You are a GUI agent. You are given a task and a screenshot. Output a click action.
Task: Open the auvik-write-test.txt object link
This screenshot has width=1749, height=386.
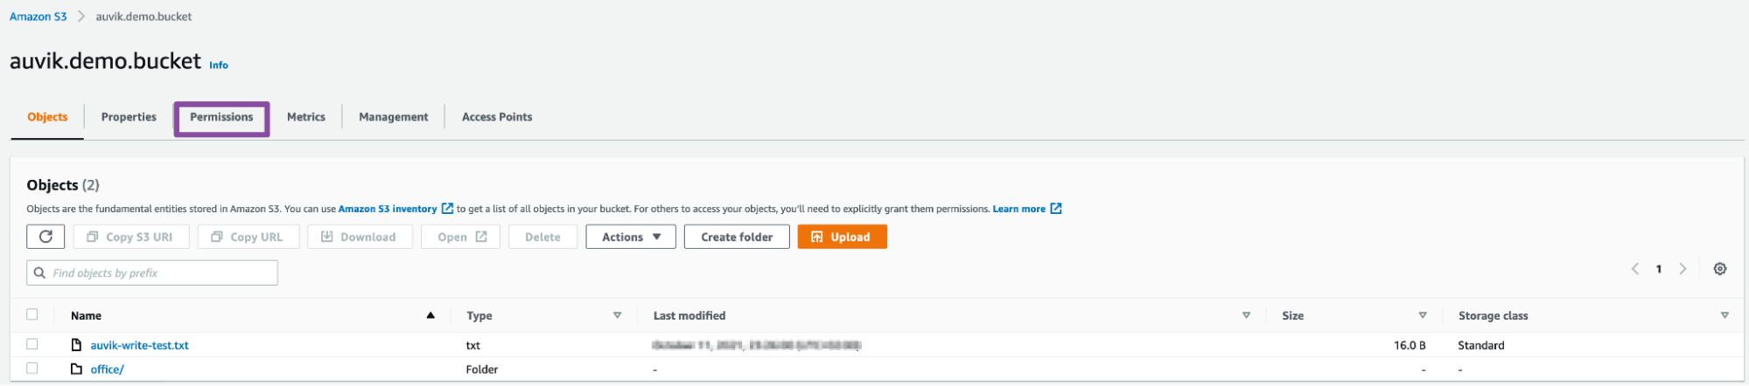click(140, 345)
